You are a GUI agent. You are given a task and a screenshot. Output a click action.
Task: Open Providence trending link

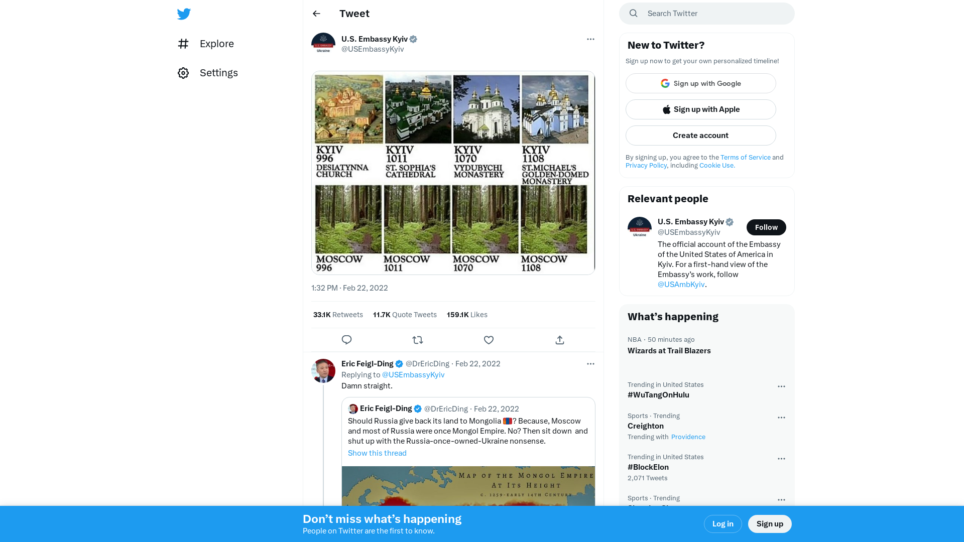tap(688, 437)
